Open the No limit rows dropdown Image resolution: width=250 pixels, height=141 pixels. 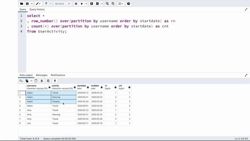[62, 4]
